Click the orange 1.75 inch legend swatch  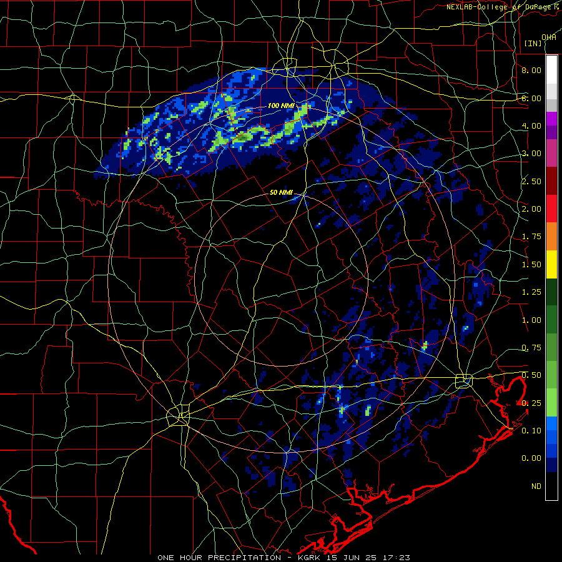click(x=551, y=236)
